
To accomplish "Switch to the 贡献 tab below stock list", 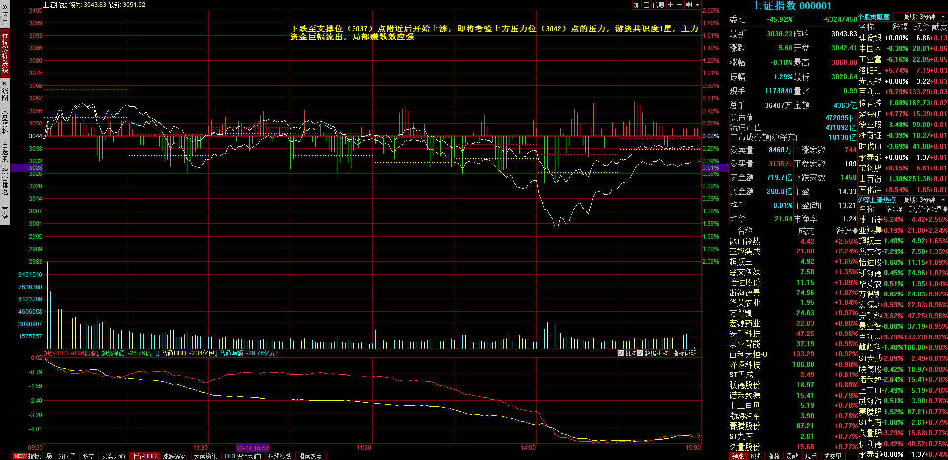I will tap(792, 456).
